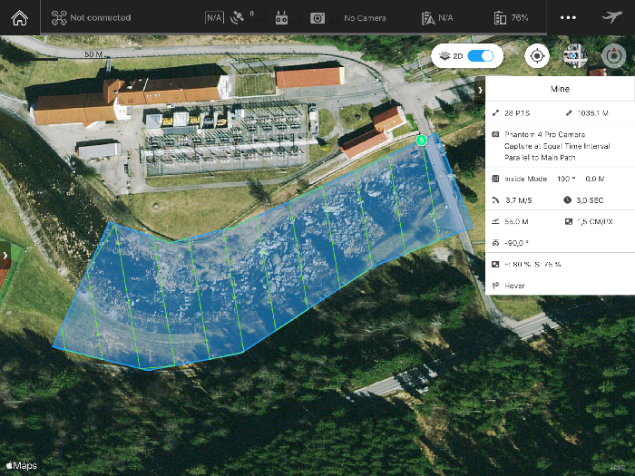635x476 pixels.
Task: Center the map on current location
Action: [537, 56]
